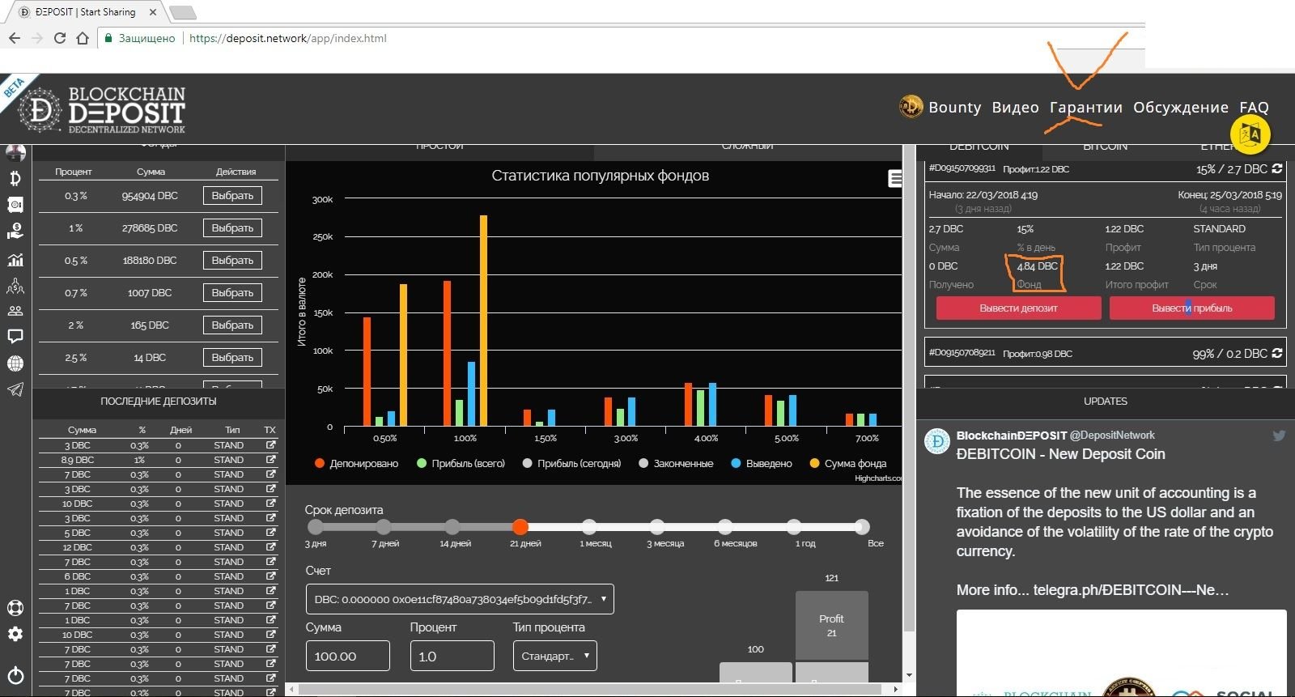Open the hand-with-dollar-coin sidebar icon
The image size is (1295, 697).
coord(15,232)
